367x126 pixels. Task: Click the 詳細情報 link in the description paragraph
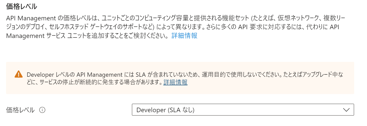click(x=184, y=36)
